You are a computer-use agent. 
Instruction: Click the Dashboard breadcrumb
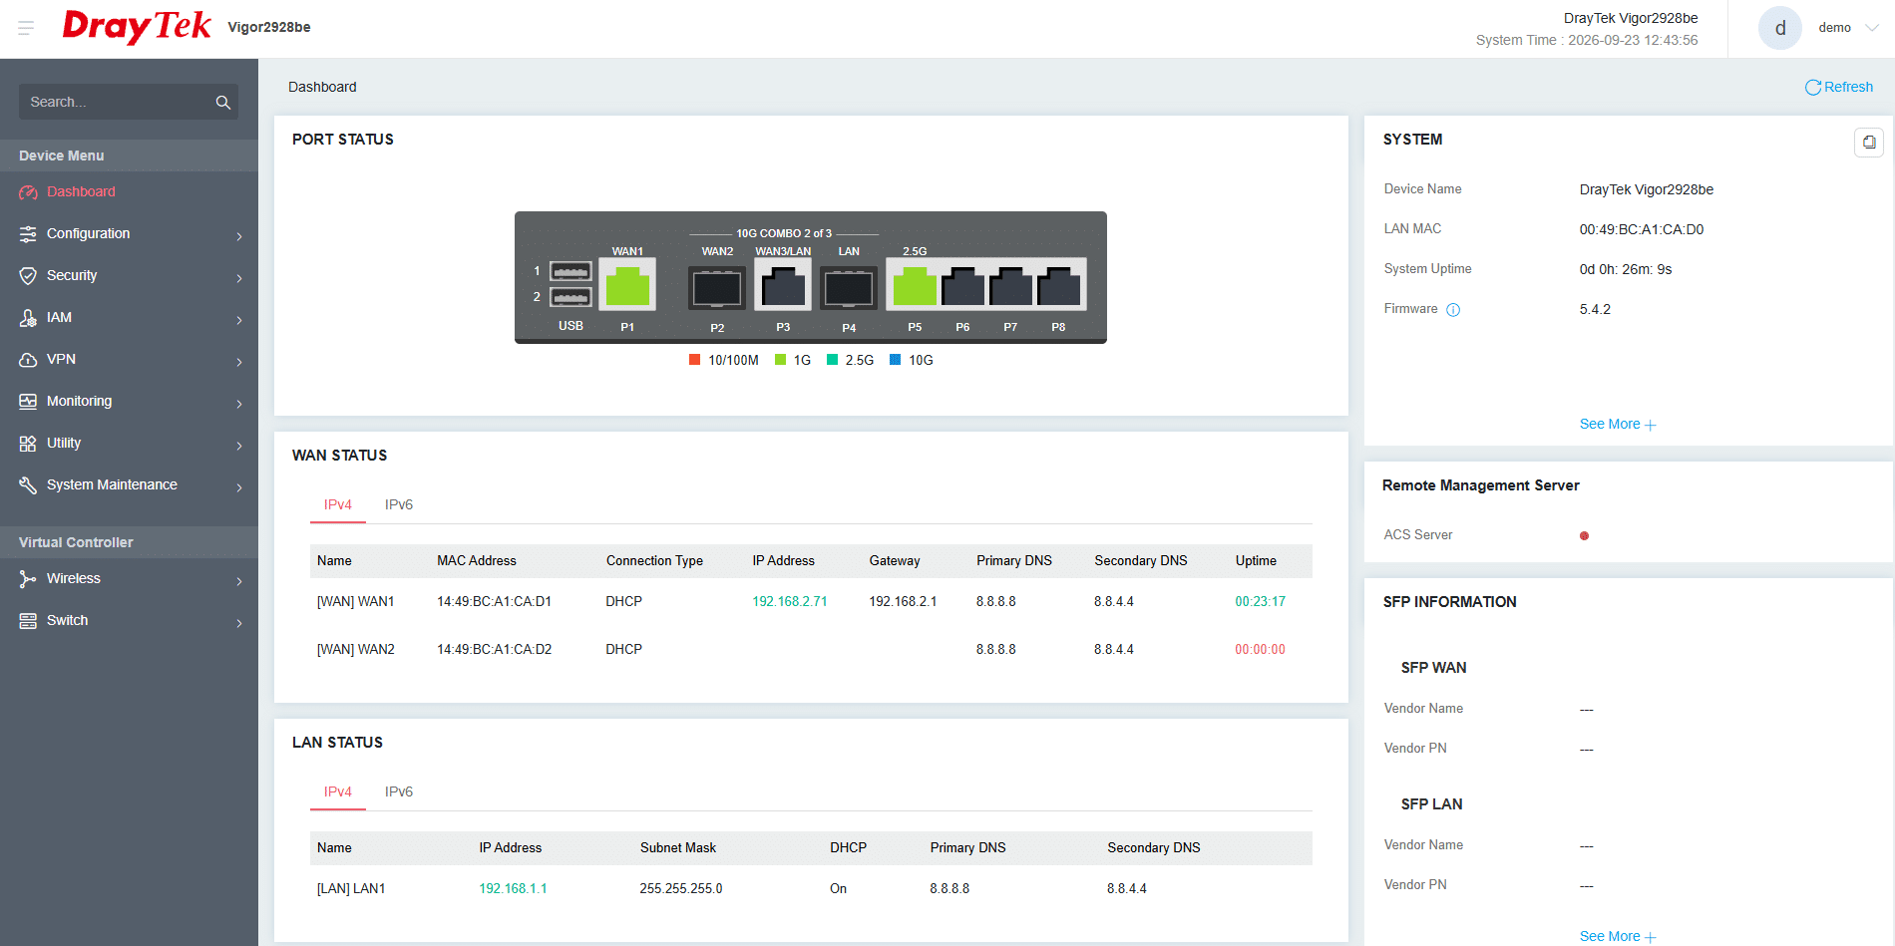coord(322,88)
